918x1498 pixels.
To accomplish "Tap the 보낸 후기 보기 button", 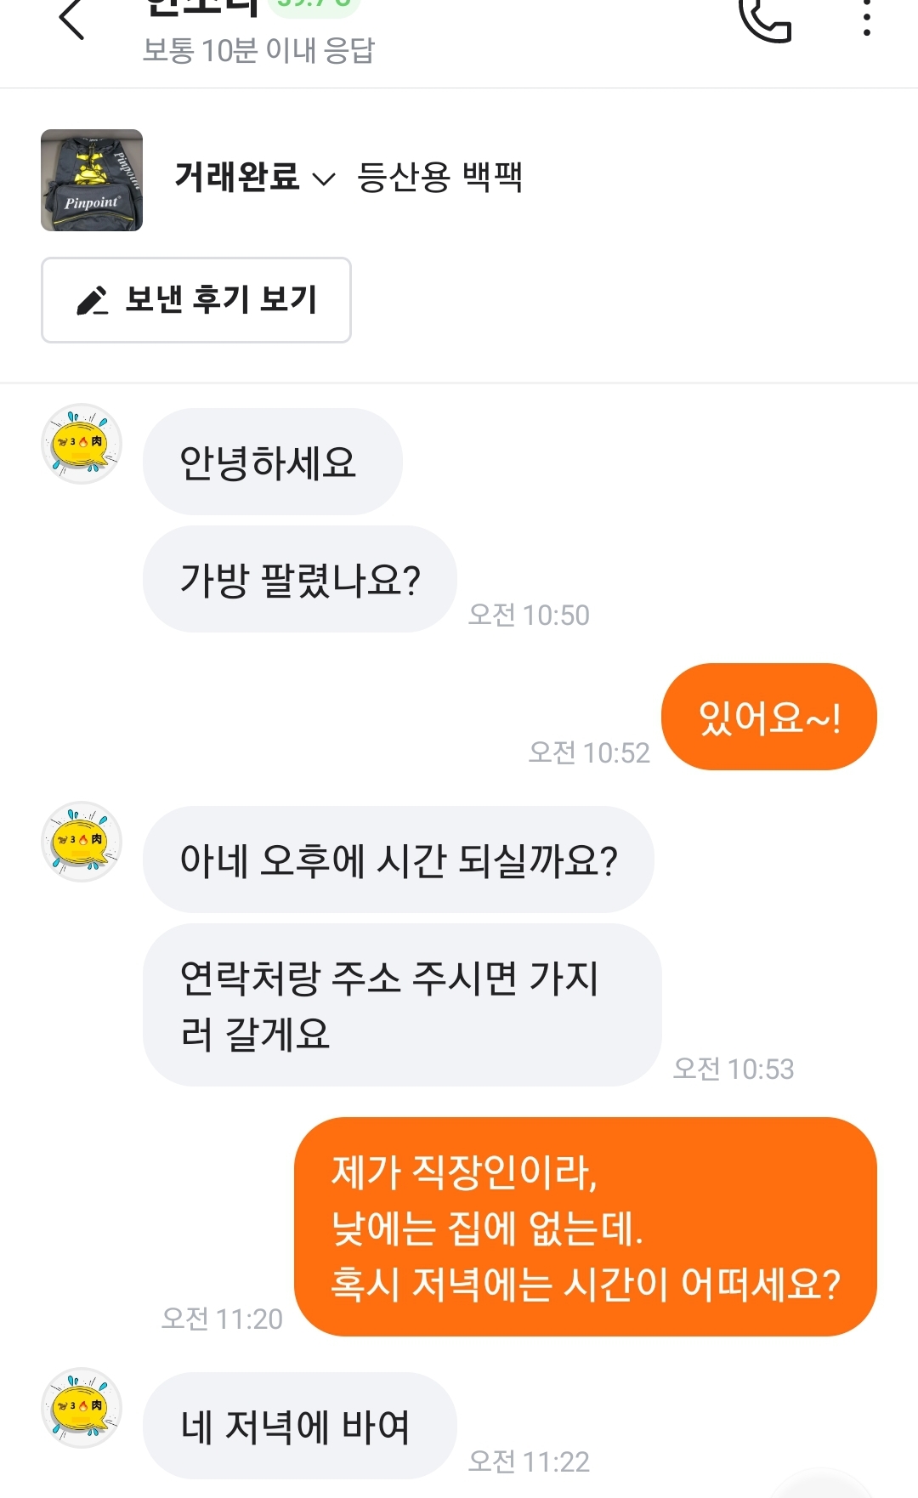I will pyautogui.click(x=196, y=300).
